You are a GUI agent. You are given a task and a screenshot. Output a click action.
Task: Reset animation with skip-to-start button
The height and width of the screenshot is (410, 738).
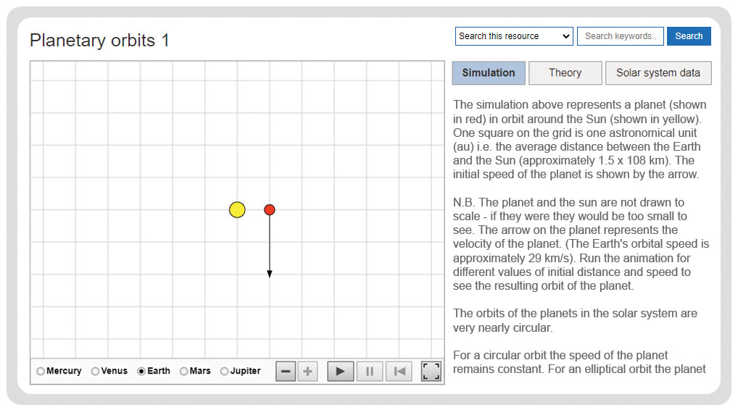[x=399, y=372]
